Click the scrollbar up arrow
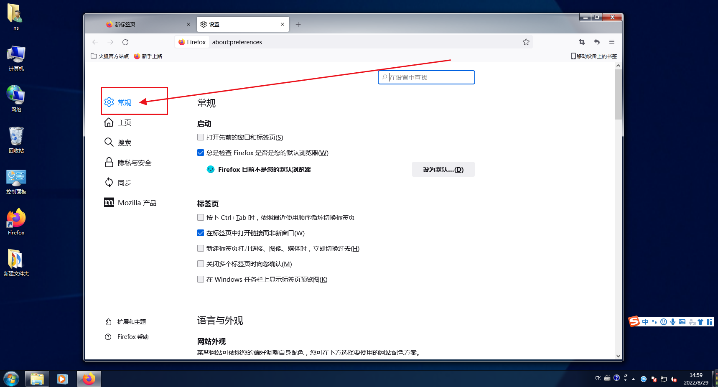718x387 pixels. click(x=618, y=66)
